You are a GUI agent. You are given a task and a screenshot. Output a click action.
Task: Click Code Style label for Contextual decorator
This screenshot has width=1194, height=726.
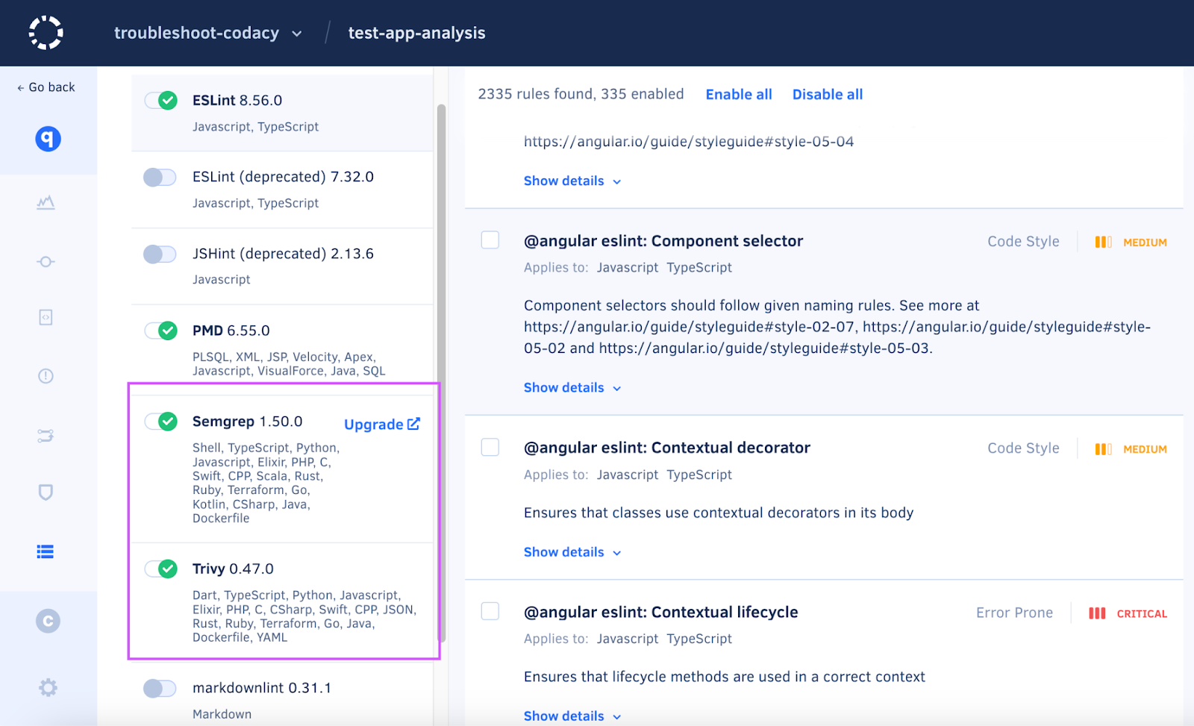click(1023, 448)
